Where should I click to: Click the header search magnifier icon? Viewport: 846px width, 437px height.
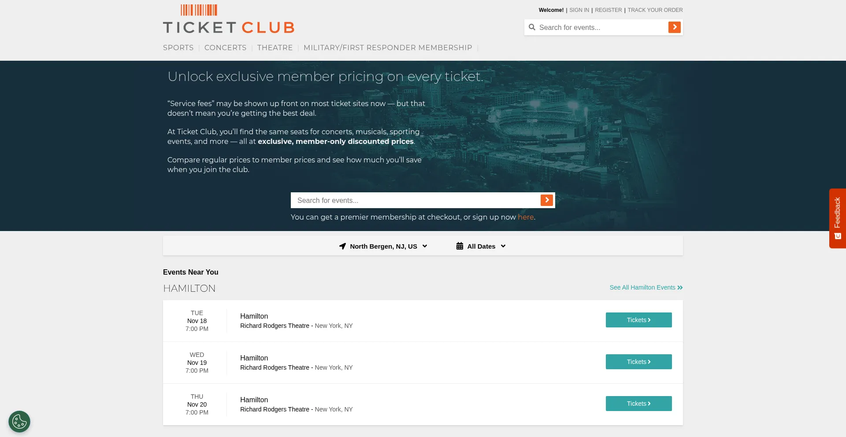click(532, 27)
